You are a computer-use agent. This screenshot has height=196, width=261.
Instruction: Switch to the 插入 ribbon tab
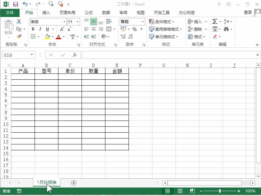(x=45, y=12)
